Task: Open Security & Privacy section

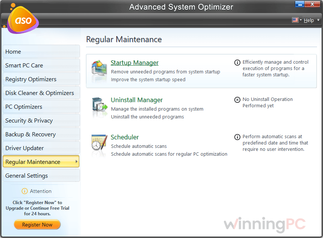Action: [41, 120]
